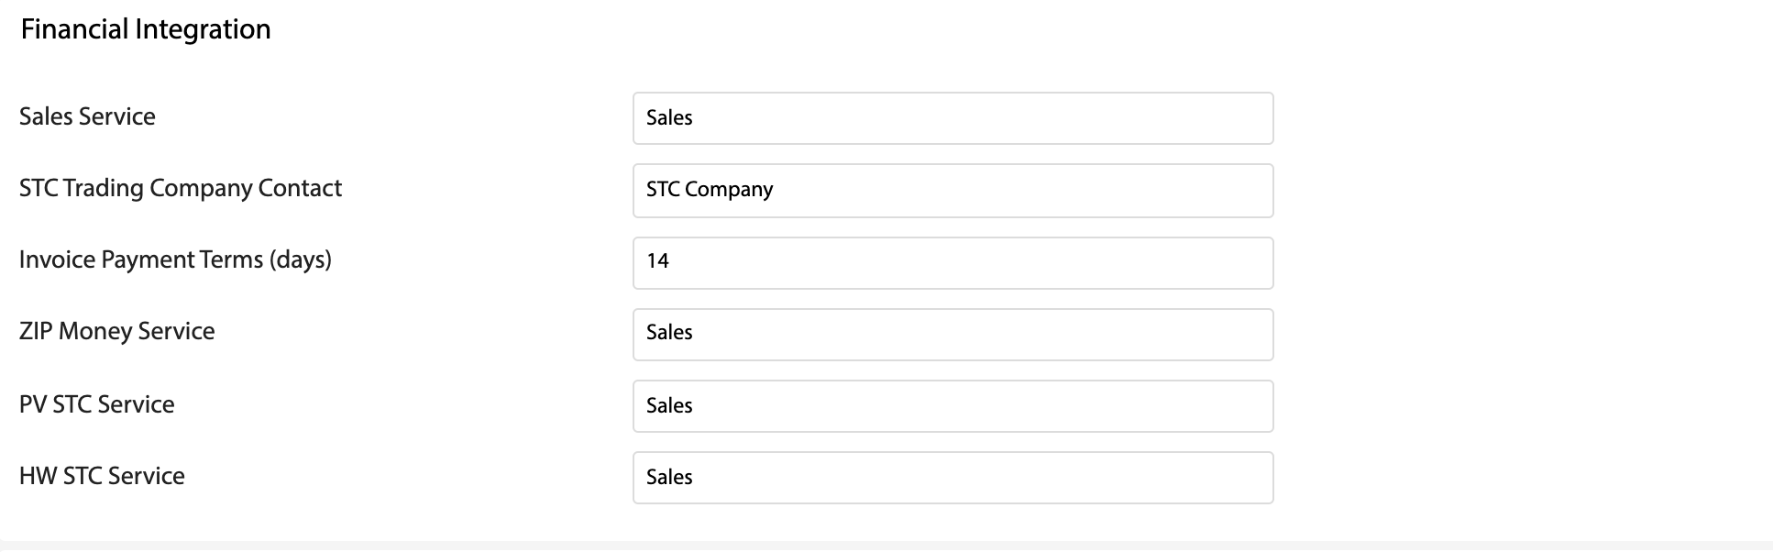1773x552 pixels.
Task: Click the Sales Service input field
Action: [x=952, y=117]
